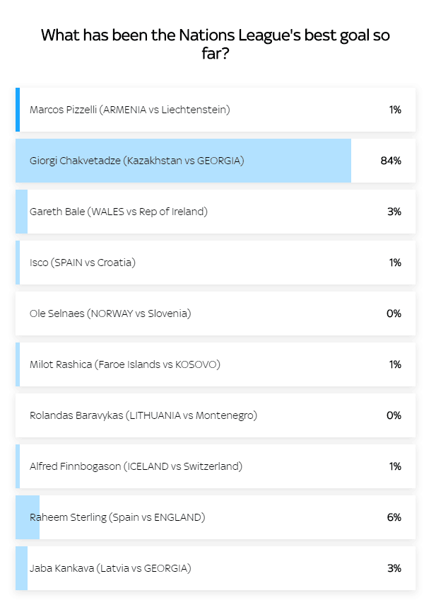
Task: Click the 6% result for Sterling
Action: [394, 517]
